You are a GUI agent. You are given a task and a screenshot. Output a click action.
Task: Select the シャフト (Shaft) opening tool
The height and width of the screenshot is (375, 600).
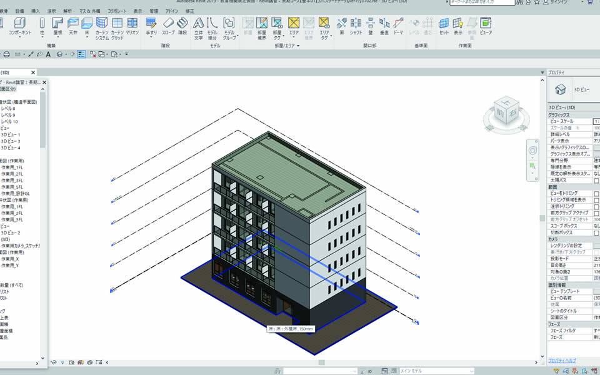tap(356, 26)
